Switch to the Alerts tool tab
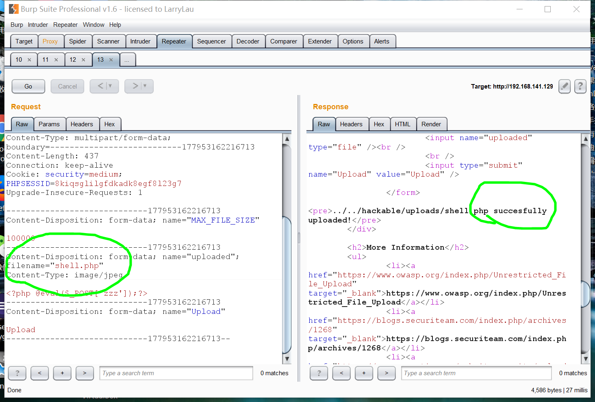The width and height of the screenshot is (595, 402). tap(382, 41)
